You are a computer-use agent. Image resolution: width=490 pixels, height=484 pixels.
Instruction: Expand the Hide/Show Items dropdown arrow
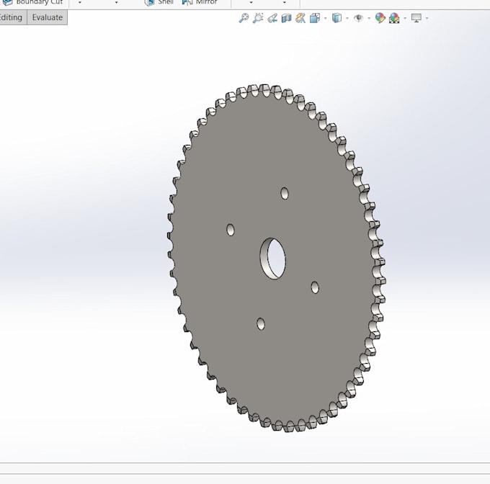369,19
